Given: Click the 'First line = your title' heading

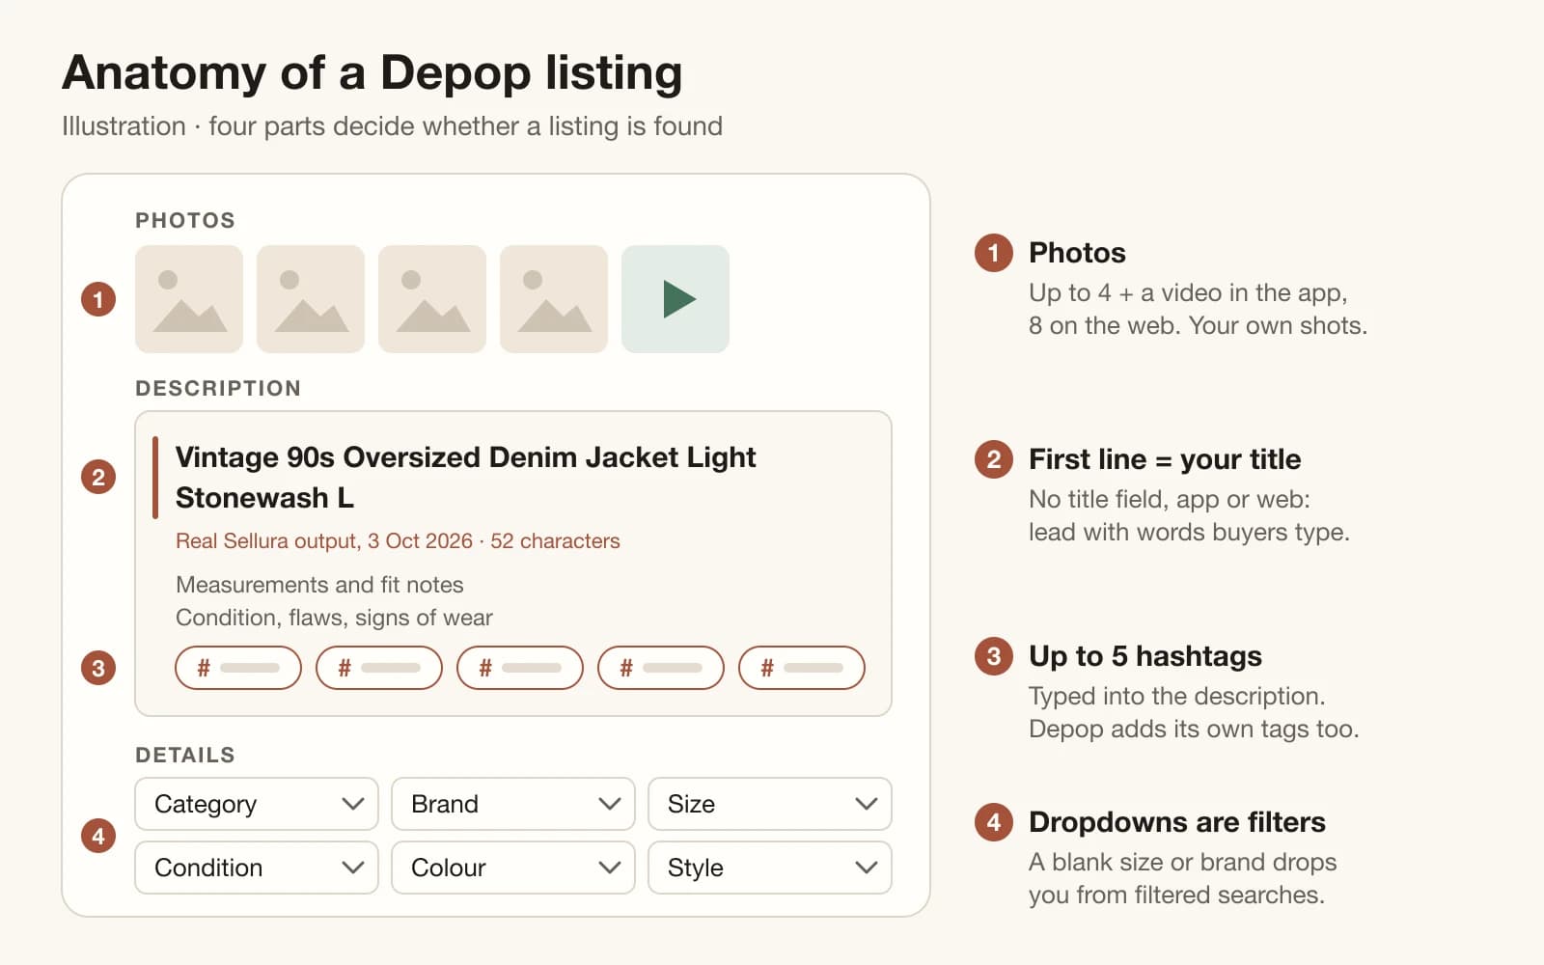Looking at the screenshot, I should 1165,459.
